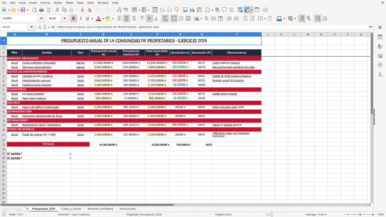
Task: Open sidebar Functions panel
Action: 380,74
